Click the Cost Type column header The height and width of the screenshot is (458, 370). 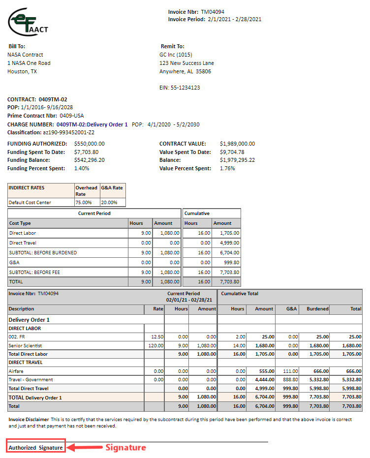point(20,223)
